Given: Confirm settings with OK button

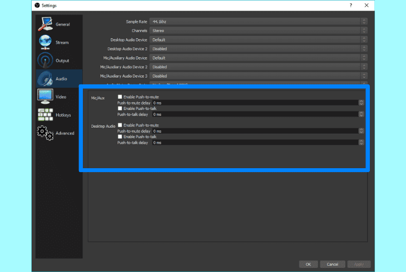Looking at the screenshot, I should point(308,264).
